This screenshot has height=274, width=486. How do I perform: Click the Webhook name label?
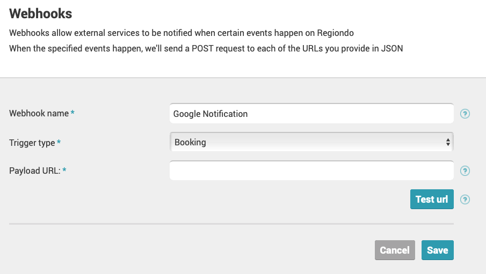[x=39, y=113]
